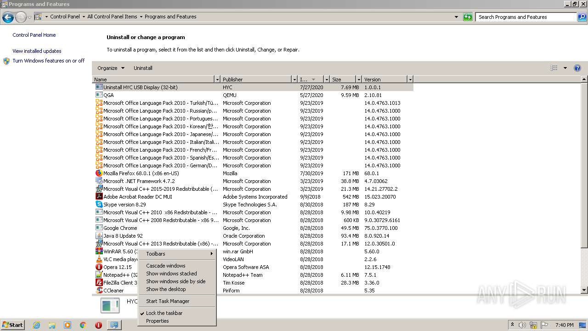The image size is (588, 331).
Task: Click the taskbar clock showing 7:40 PM
Action: coord(564,325)
